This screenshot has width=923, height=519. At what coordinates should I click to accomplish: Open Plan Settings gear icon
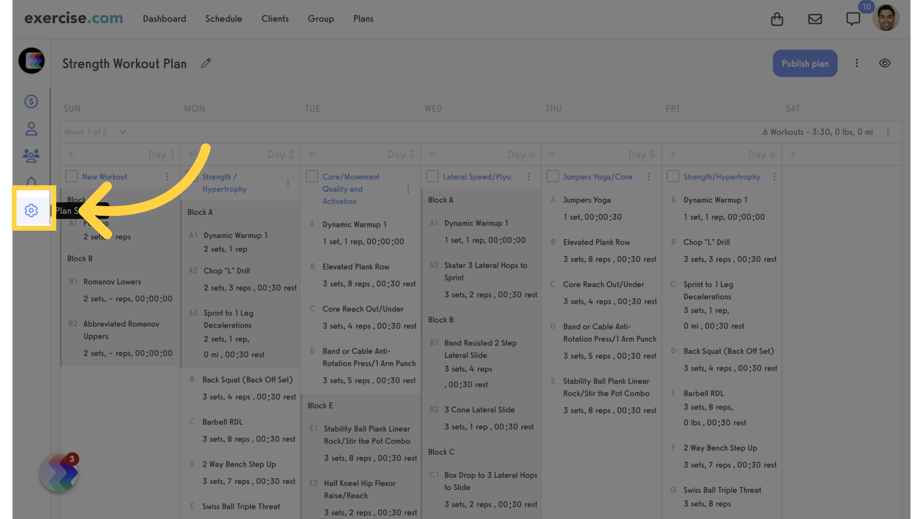pyautogui.click(x=31, y=210)
